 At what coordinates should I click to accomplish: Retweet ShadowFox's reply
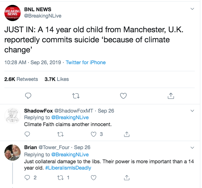pos(60,134)
